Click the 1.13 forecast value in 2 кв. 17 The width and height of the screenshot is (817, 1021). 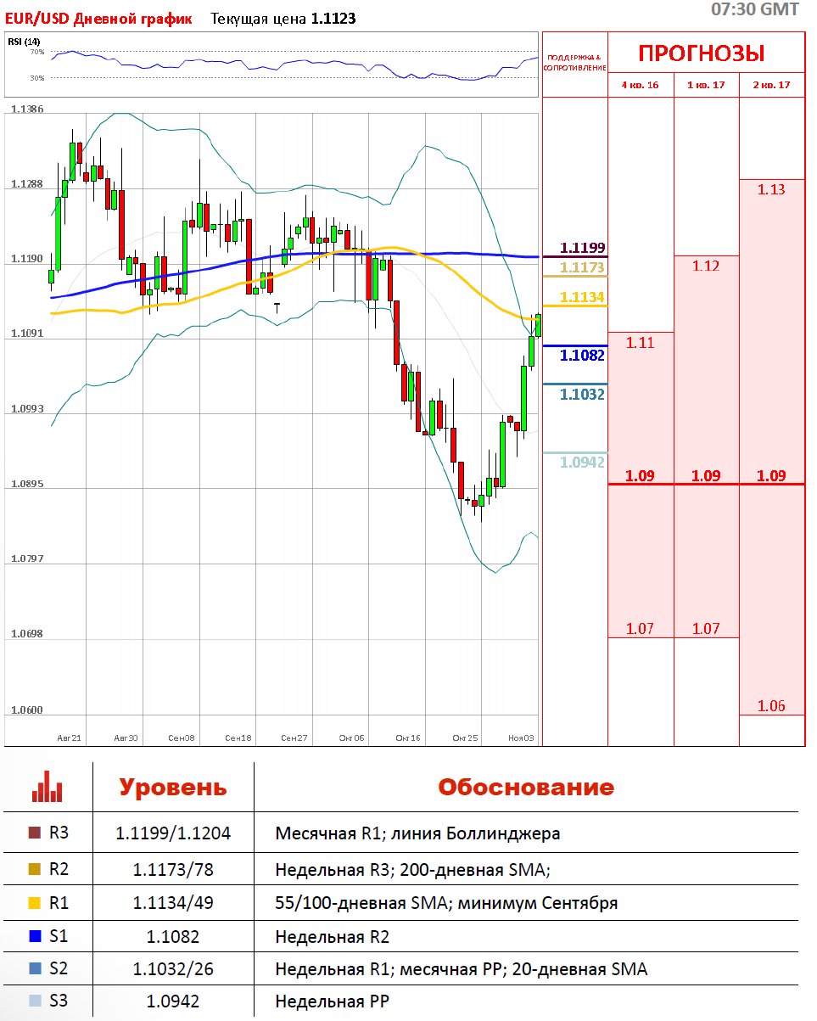pyautogui.click(x=771, y=190)
